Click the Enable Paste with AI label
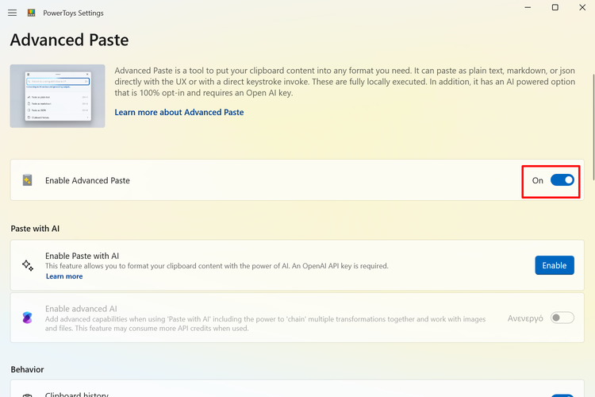 click(82, 256)
